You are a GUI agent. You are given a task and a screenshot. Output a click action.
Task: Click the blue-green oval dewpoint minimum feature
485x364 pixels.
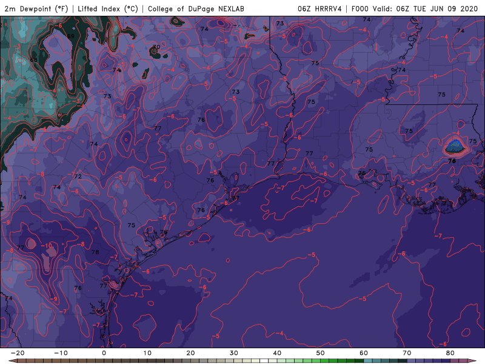[x=455, y=146]
